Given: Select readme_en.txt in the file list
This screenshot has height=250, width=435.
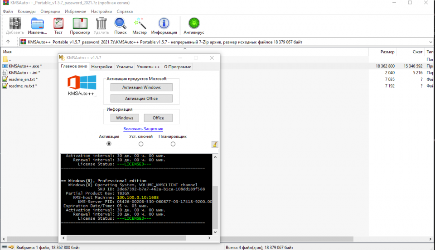Looking at the screenshot, I should tap(23, 79).
